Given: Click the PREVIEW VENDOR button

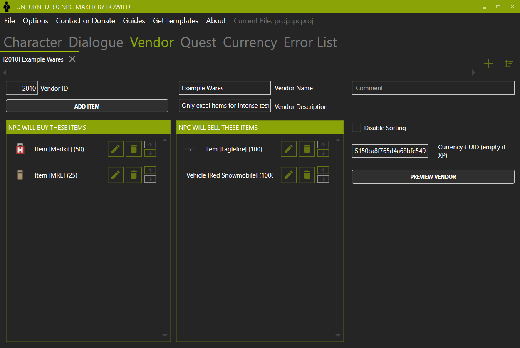Looking at the screenshot, I should pos(433,177).
